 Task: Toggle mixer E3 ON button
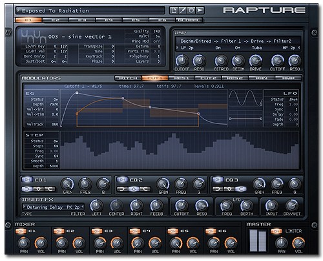(97, 231)
